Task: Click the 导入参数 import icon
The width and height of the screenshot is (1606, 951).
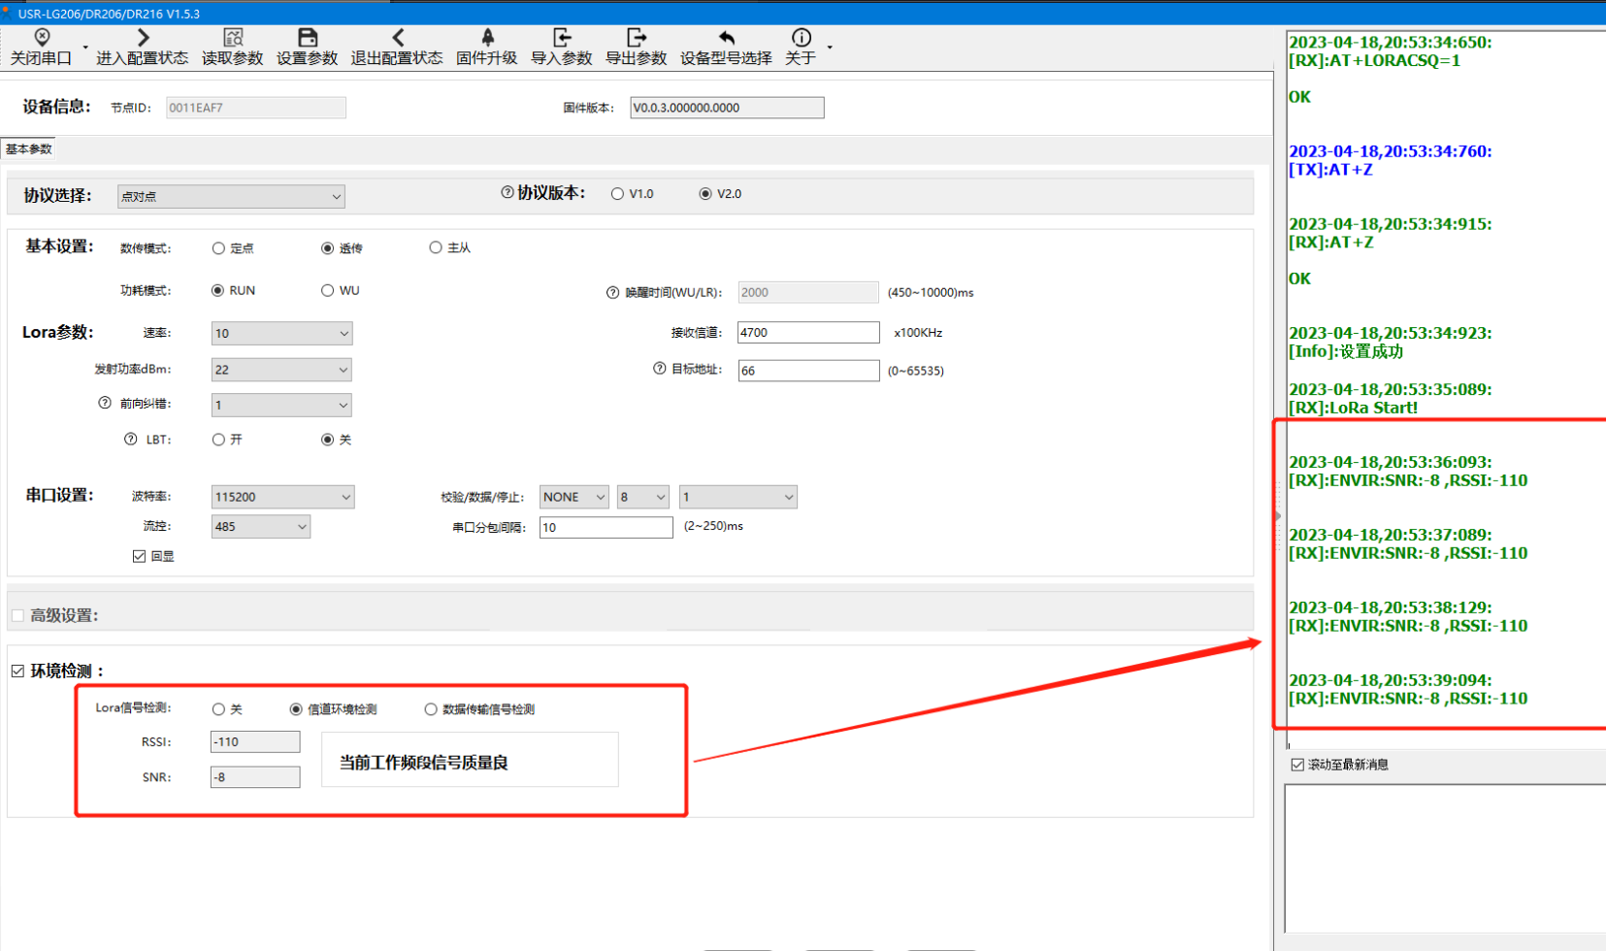Action: 561,38
